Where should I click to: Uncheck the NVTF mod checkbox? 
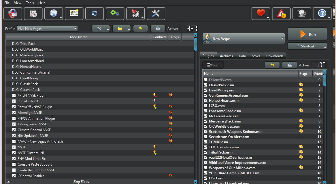pos(14,147)
